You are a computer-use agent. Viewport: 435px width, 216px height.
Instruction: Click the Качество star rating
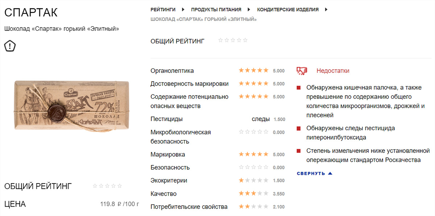[253, 194]
